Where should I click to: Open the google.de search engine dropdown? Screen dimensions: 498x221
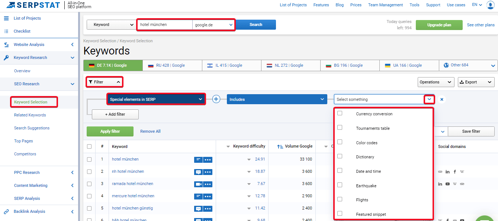click(x=213, y=25)
